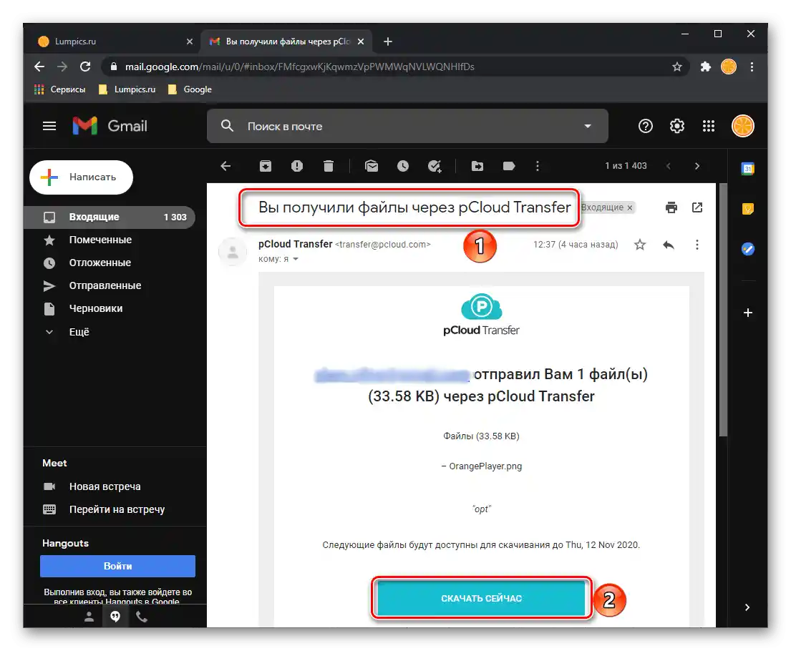Snooze the email with the clock icon

[x=402, y=166]
